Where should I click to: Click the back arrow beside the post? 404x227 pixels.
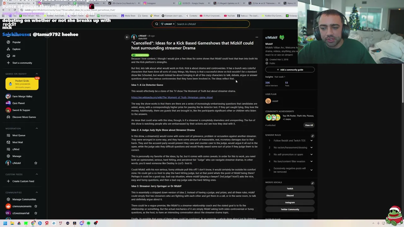click(127, 37)
